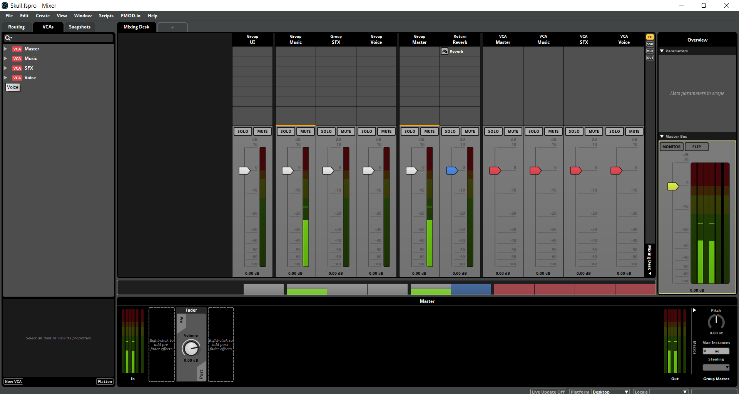Click the yellow Master Bus fader handle
The image size is (739, 394).
point(673,186)
